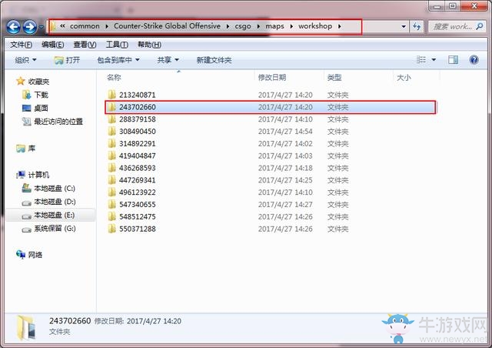This screenshot has width=492, height=348.
Task: Expand the arrow after 'csgo' breadcrumb
Action: pos(258,26)
